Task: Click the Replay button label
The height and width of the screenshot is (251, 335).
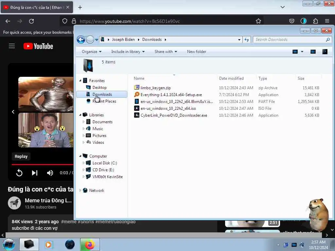Action: pos(21,157)
